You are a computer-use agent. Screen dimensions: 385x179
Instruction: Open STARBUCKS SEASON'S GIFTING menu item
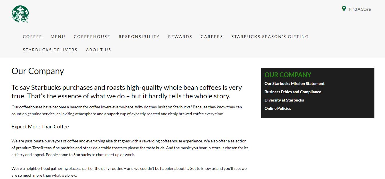click(270, 37)
